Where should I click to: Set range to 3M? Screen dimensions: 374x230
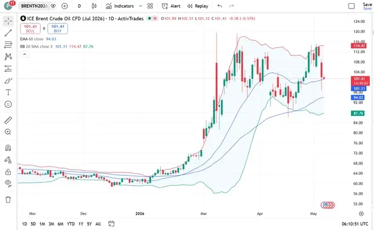click(x=51, y=224)
